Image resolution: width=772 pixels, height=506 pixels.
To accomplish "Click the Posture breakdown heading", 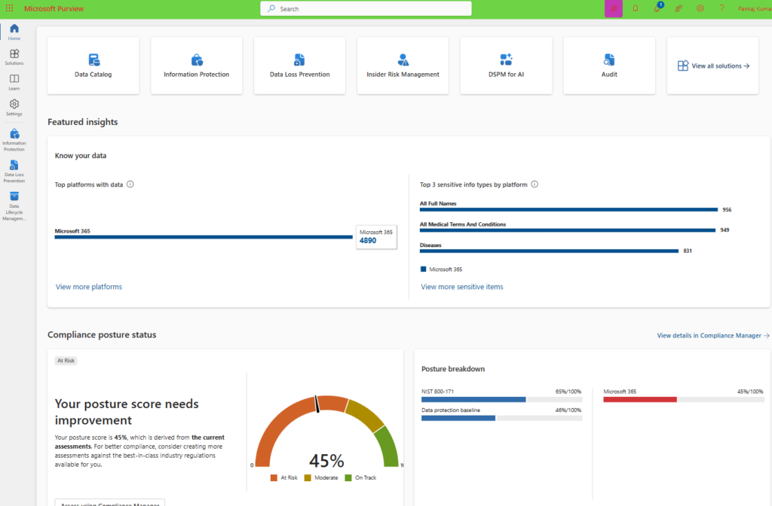I will pyautogui.click(x=453, y=369).
